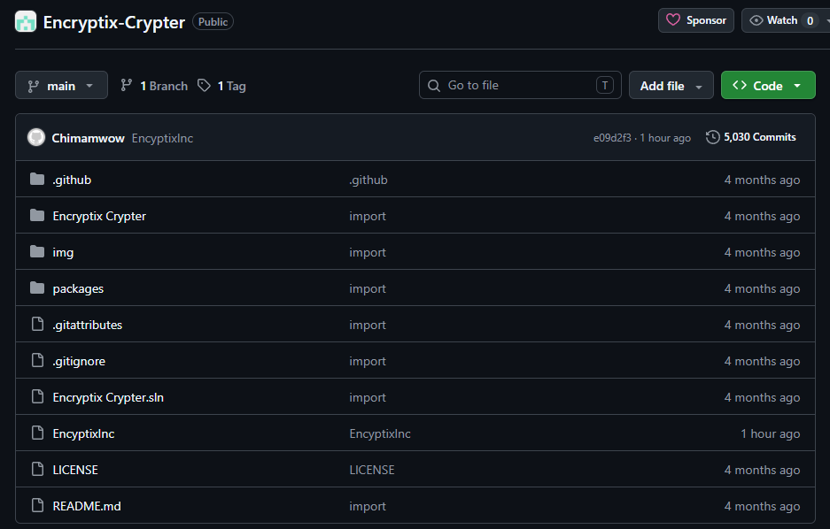Click the Sponsor heart button
This screenshot has width=830, height=529.
click(x=696, y=20)
